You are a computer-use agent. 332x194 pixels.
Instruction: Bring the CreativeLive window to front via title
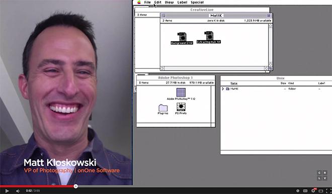pyautogui.click(x=202, y=10)
